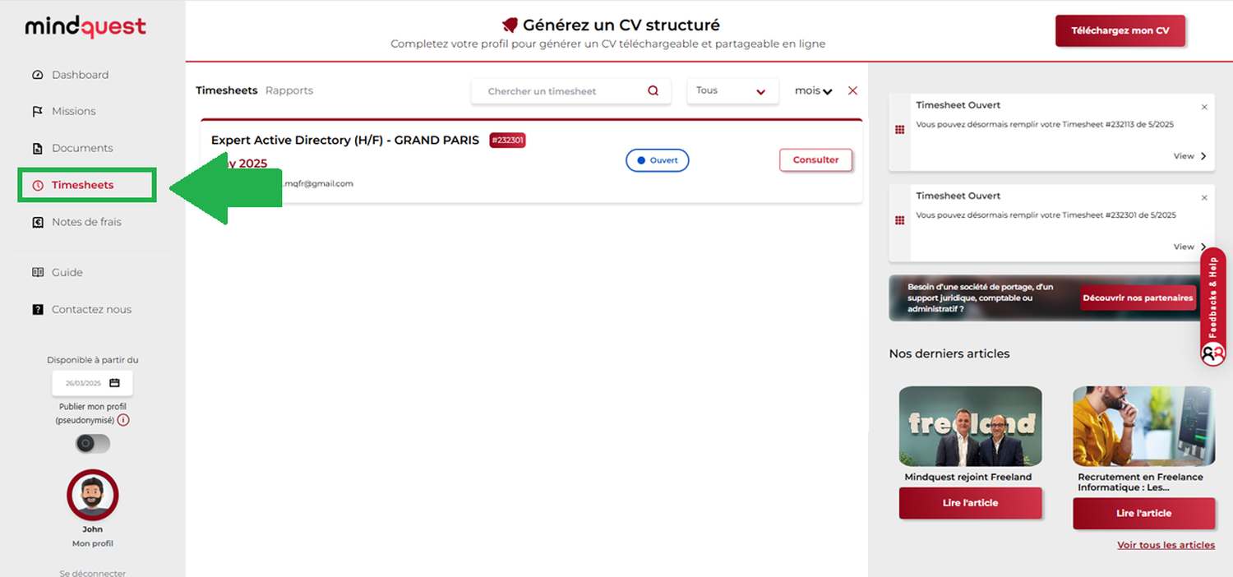
Task: Open the Recrutement en Freelance thumbnail
Action: tap(1143, 426)
